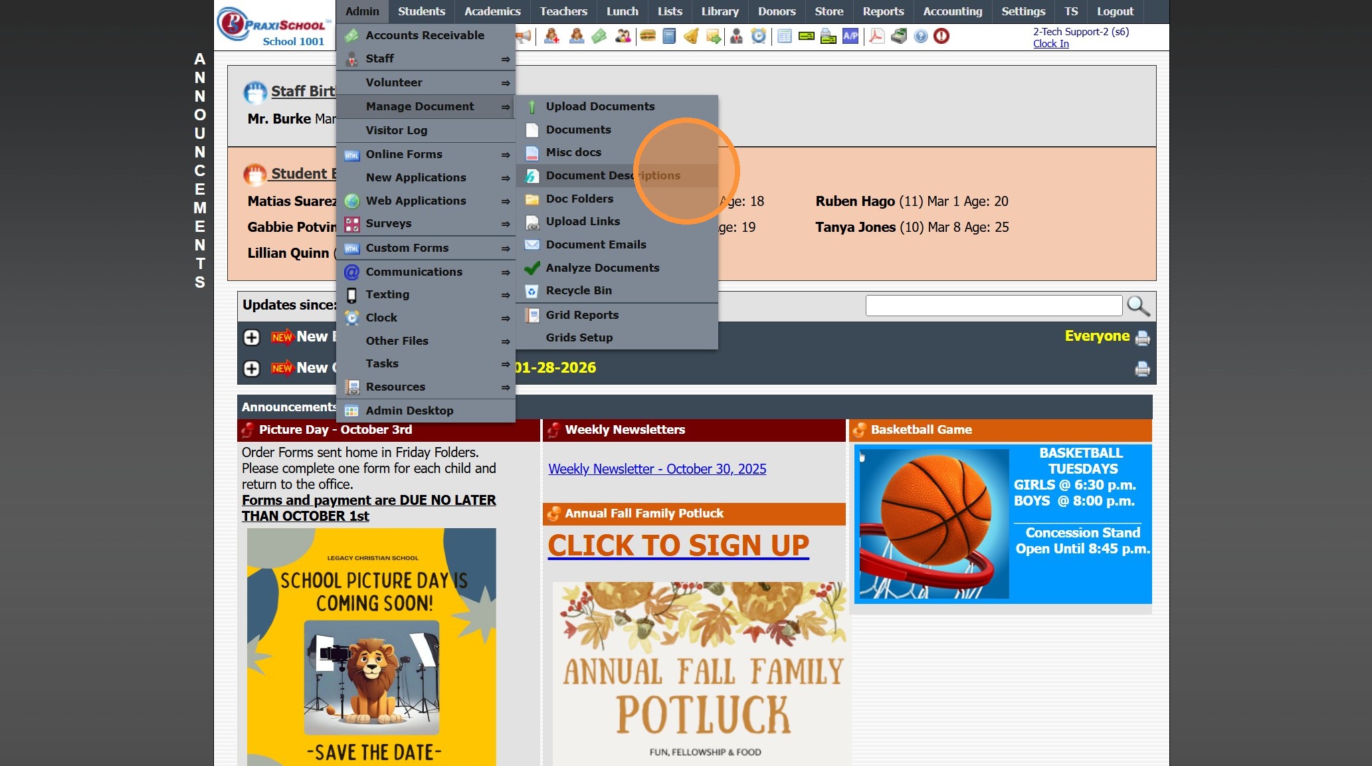1372x766 pixels.
Task: Expand the second New update row
Action: pyautogui.click(x=251, y=368)
